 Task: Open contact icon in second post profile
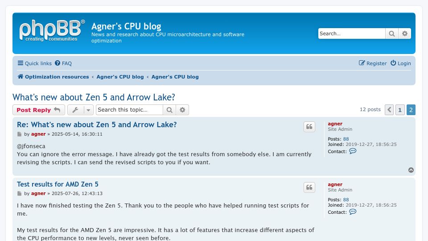[x=353, y=212]
